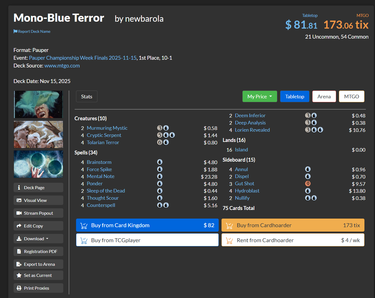The image size is (375, 298).
Task: Open the Stats tab
Action: (x=87, y=96)
